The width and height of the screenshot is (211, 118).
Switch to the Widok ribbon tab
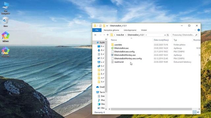144,30
